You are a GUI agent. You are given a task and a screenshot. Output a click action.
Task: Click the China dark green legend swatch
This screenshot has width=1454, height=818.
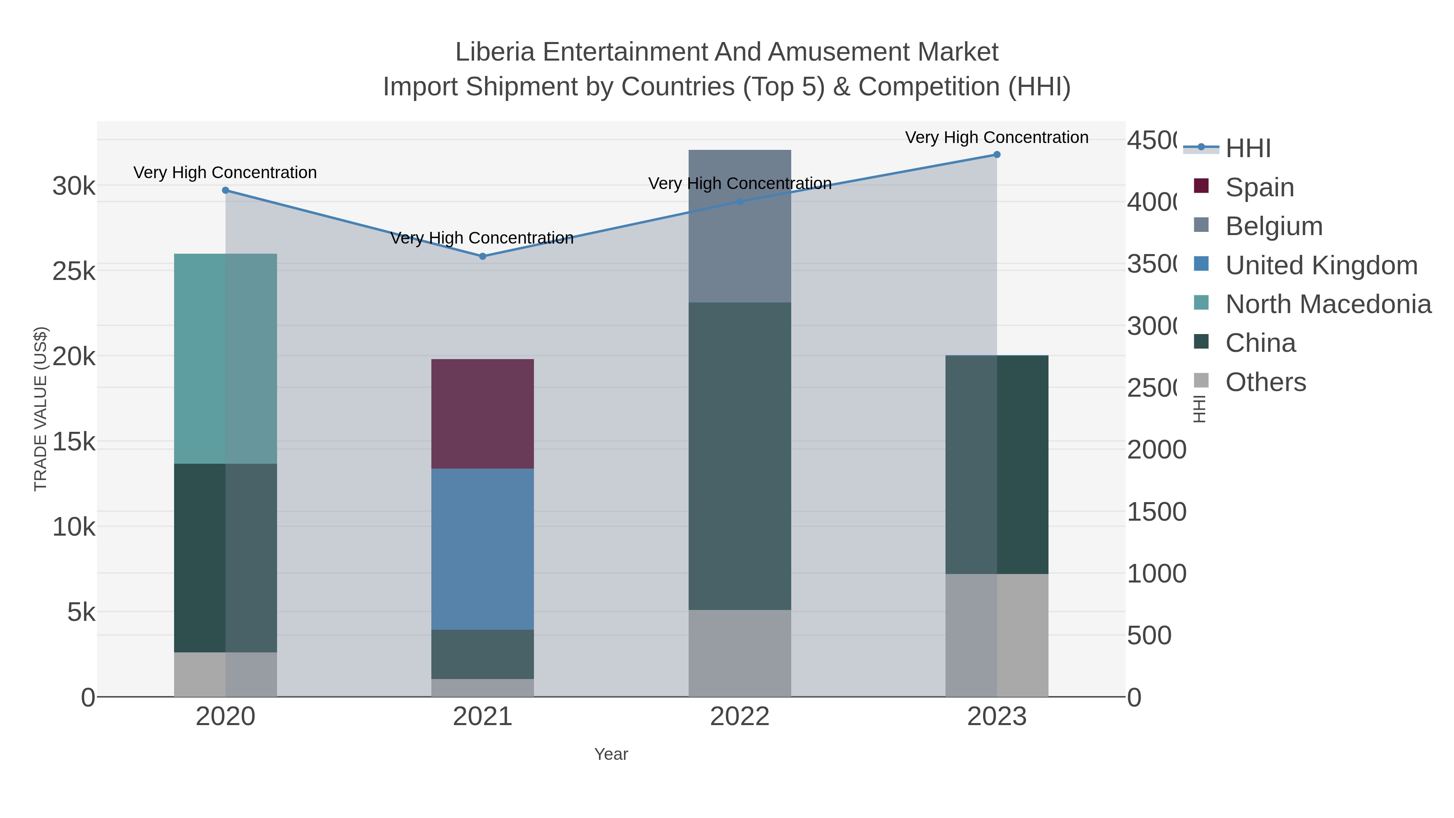1202,341
